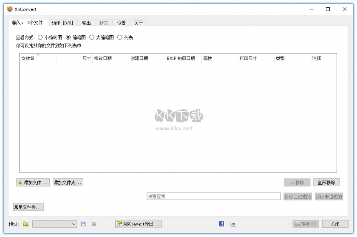Sort by 属性 column header

[x=220, y=58]
